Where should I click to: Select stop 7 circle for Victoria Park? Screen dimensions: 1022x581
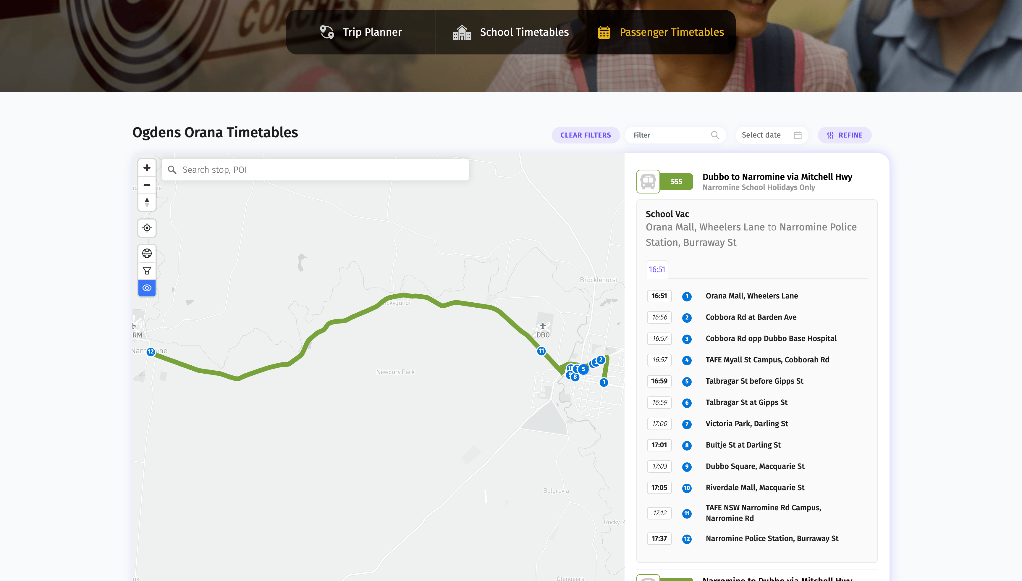click(x=687, y=424)
